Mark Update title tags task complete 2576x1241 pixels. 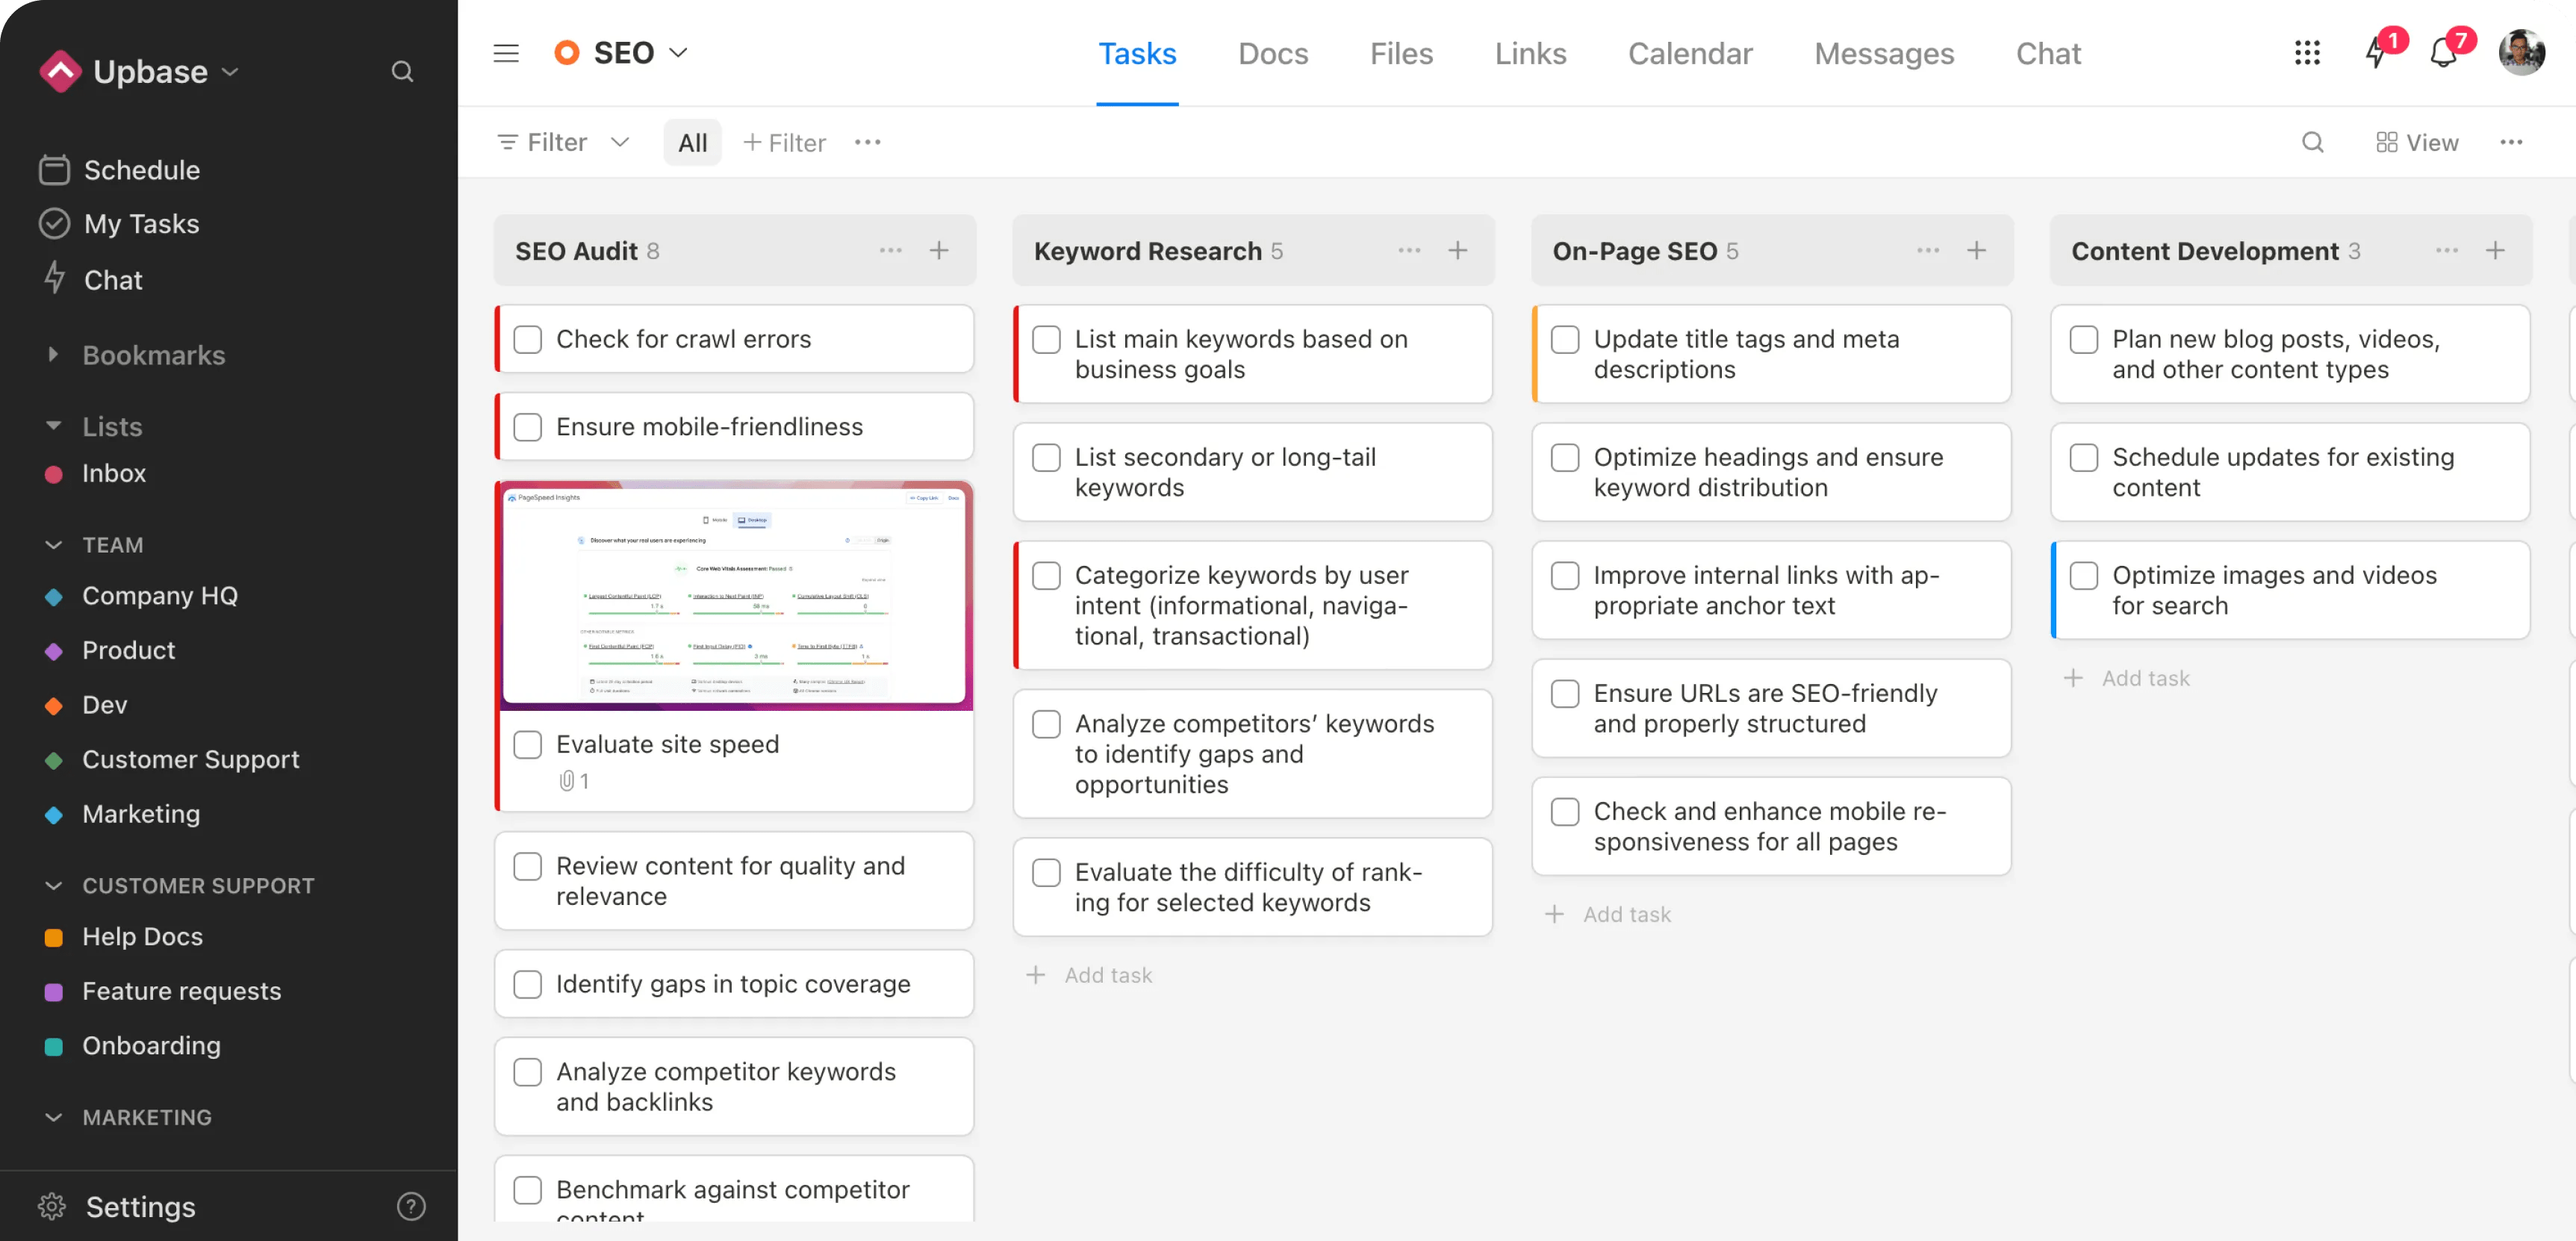coord(1565,340)
